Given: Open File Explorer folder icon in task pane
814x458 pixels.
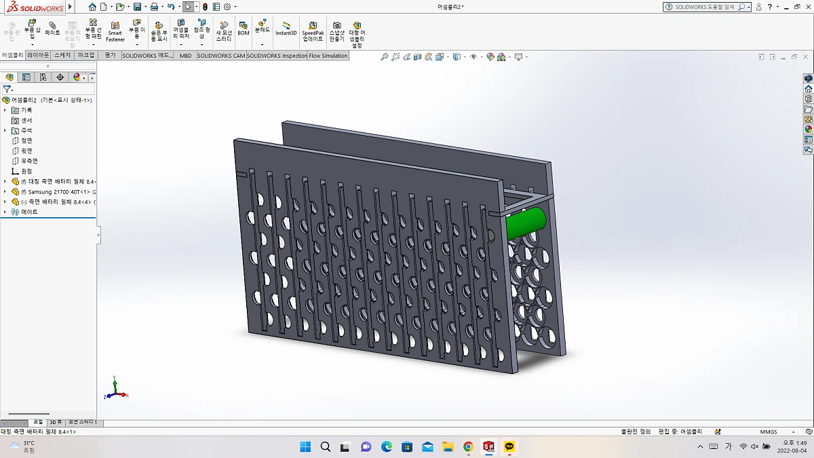Looking at the screenshot, I should 808,109.
